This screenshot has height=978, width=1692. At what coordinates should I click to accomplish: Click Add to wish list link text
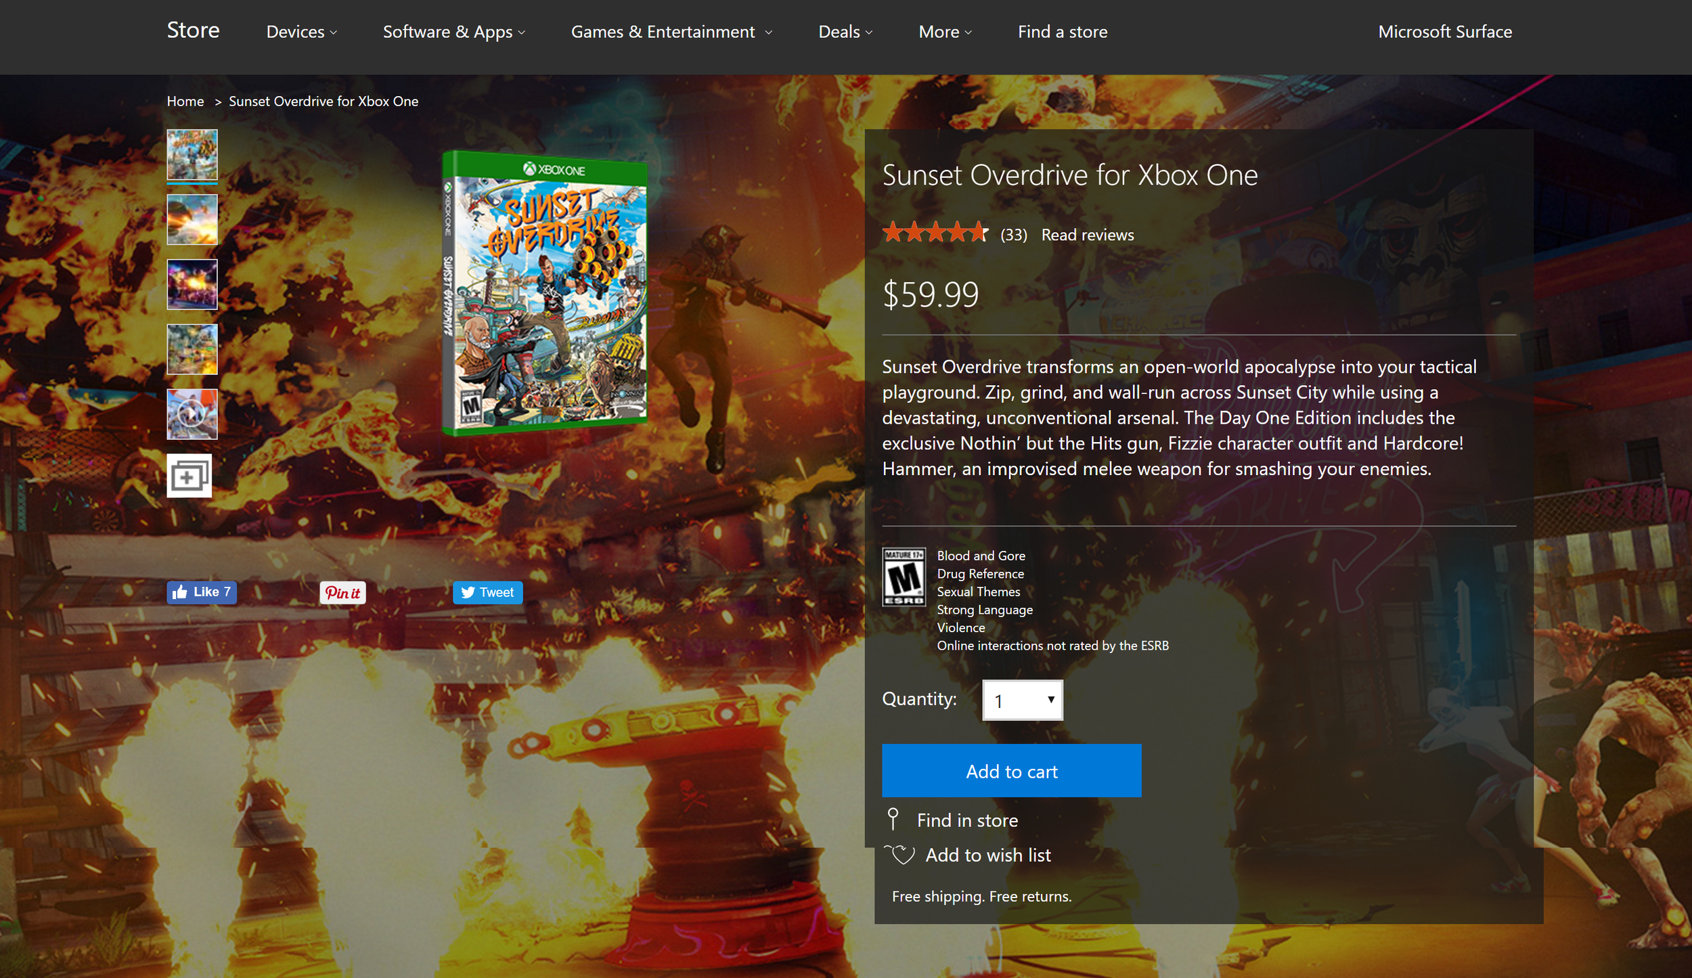988,855
